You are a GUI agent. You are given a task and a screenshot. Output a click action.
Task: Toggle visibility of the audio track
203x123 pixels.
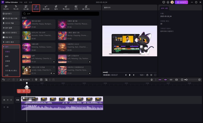(x=8, y=107)
